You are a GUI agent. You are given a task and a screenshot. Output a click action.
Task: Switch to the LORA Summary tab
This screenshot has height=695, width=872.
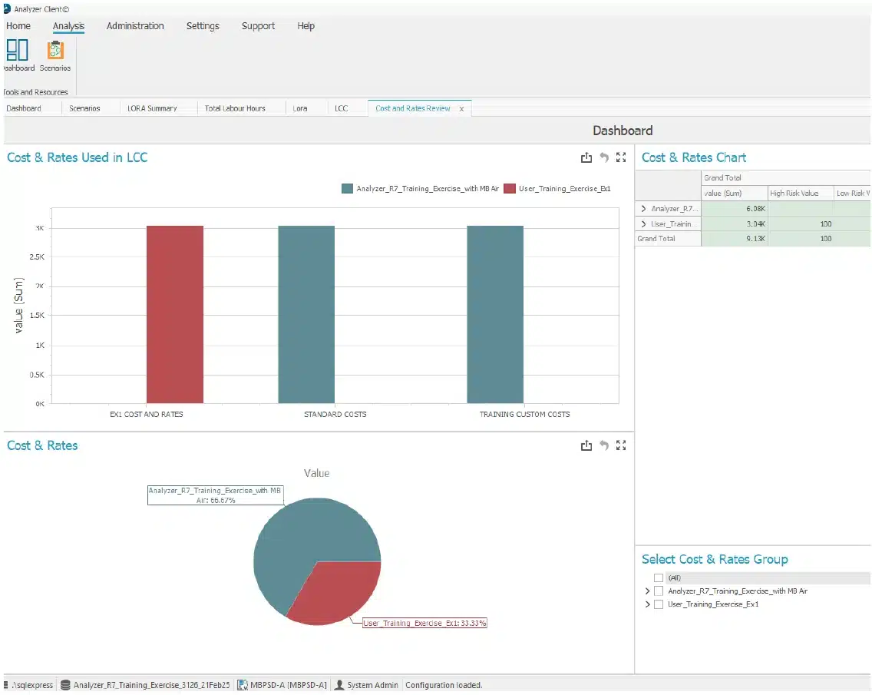click(x=152, y=108)
